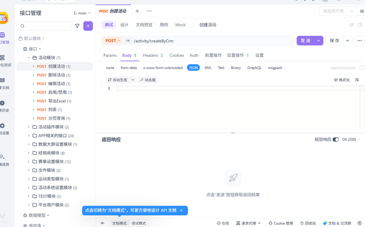Toggle word wrap icon in body editor

click(x=357, y=80)
